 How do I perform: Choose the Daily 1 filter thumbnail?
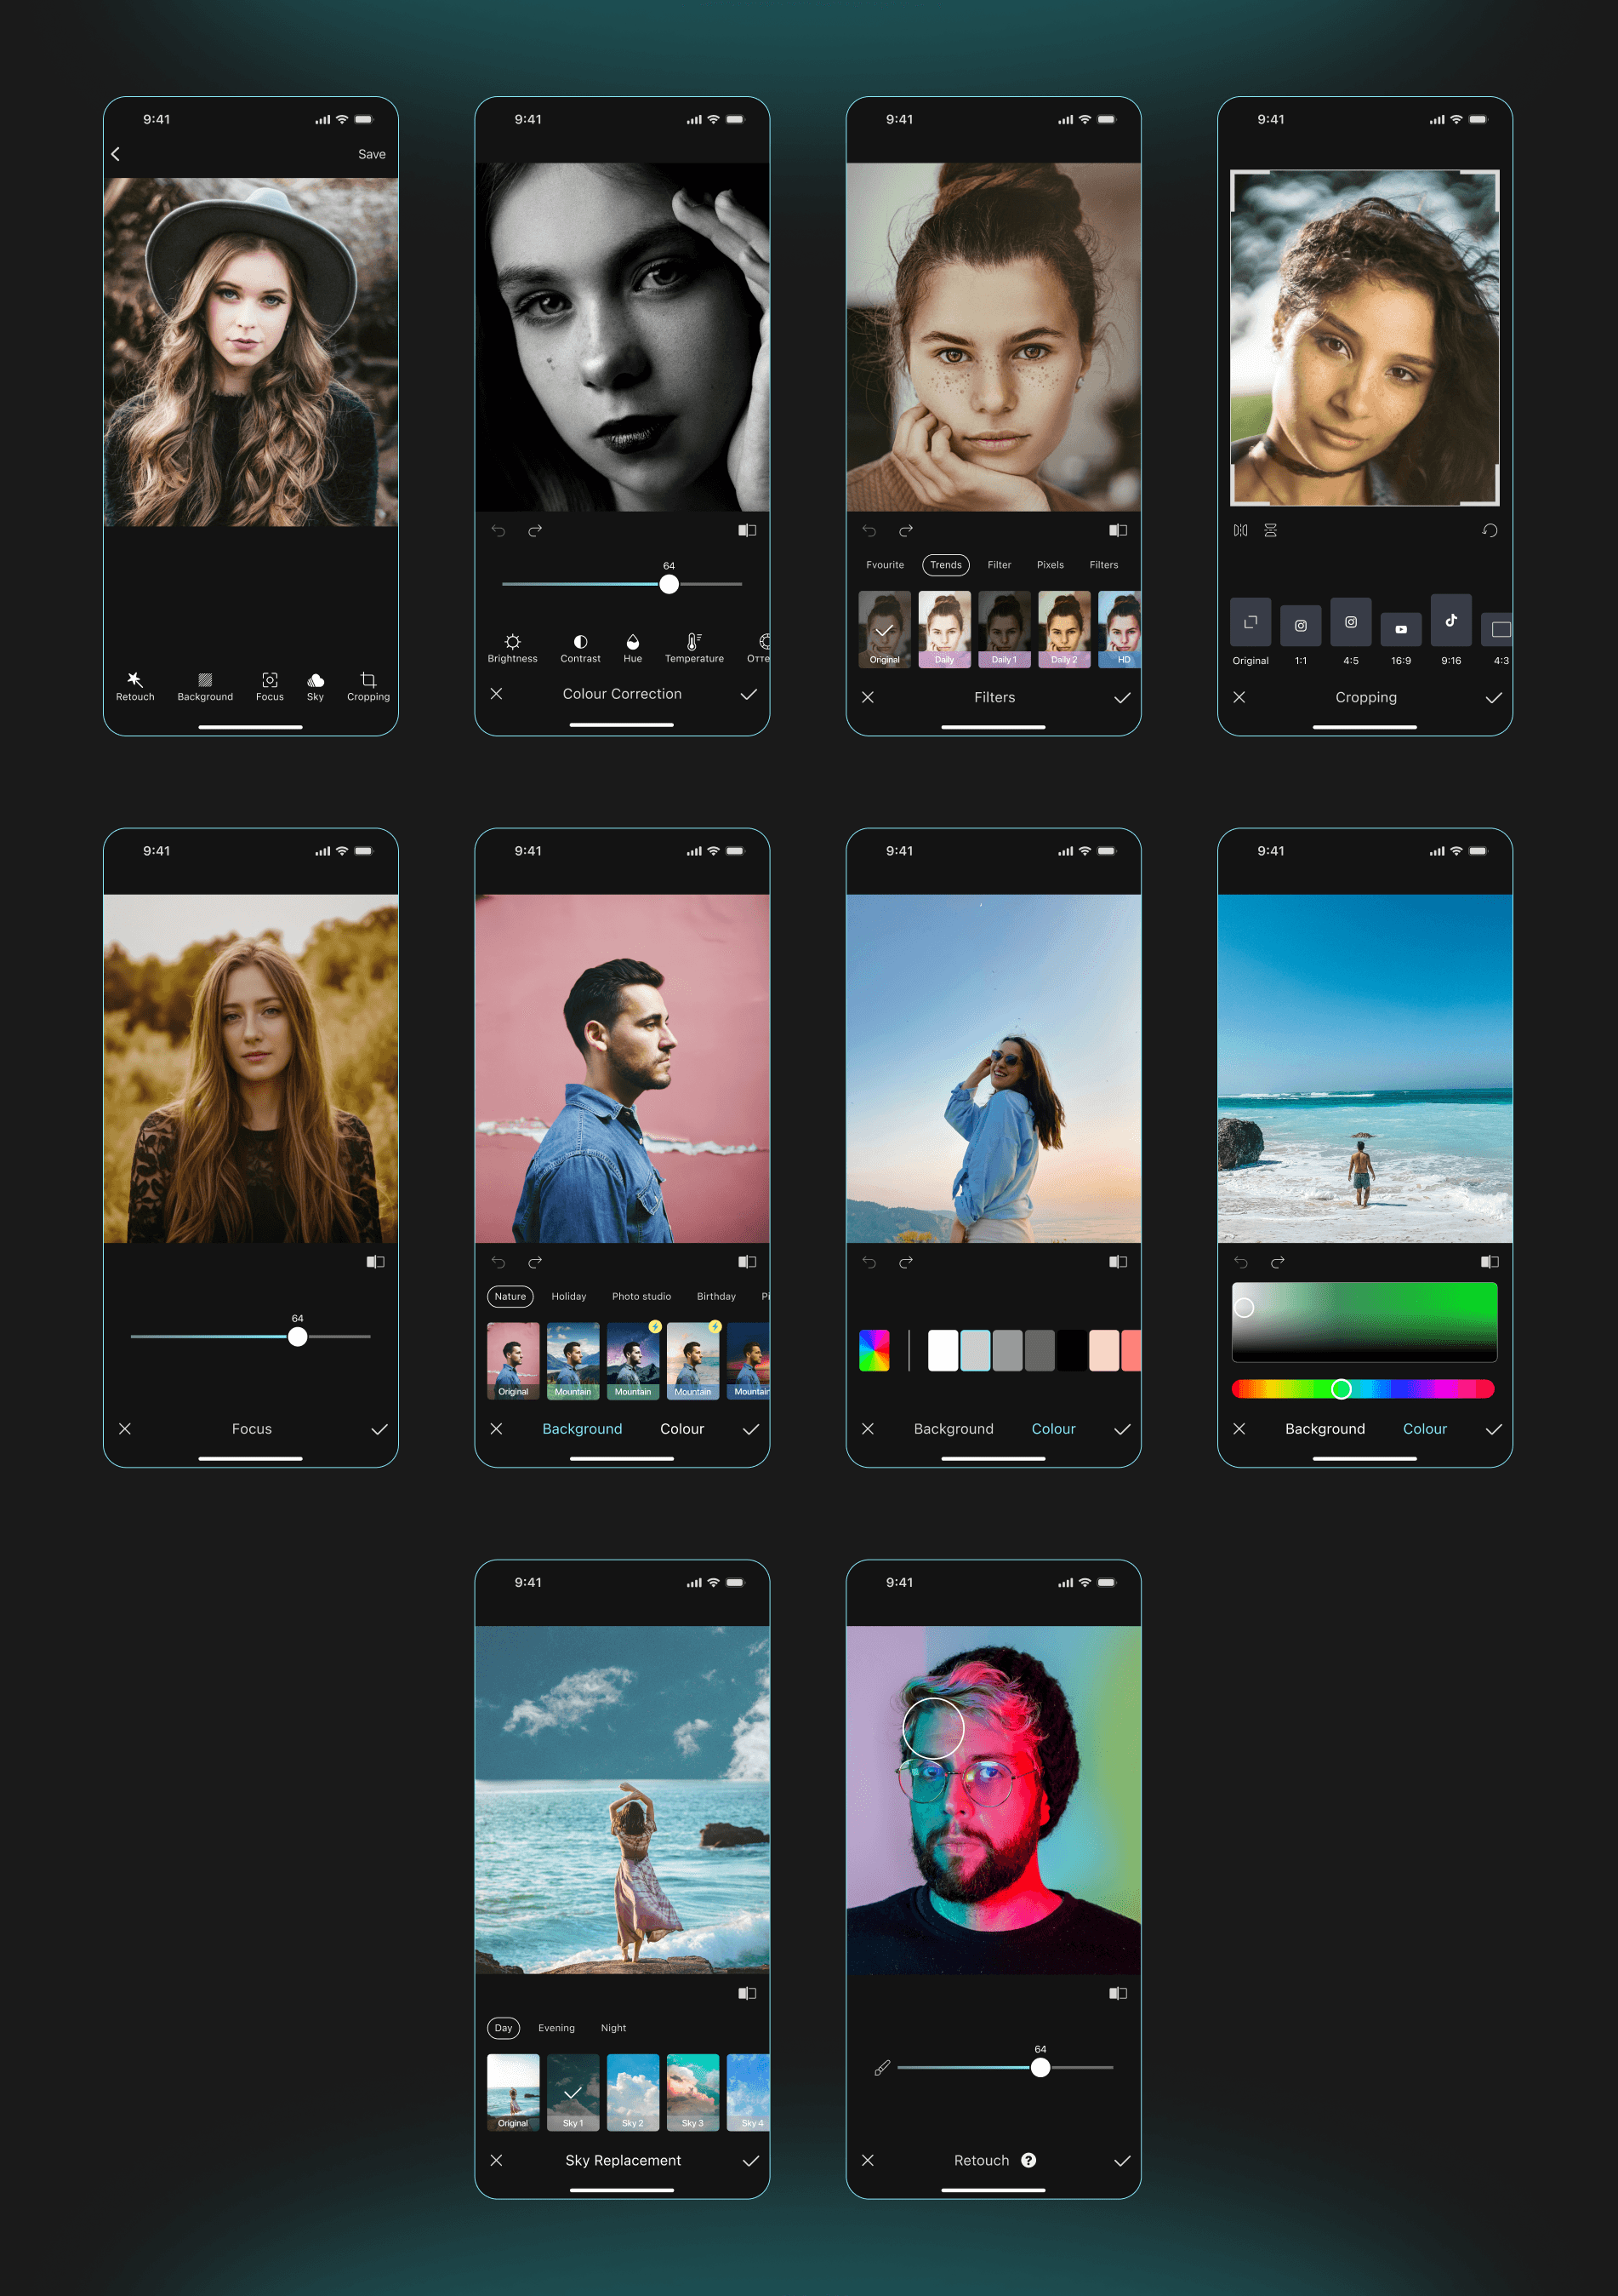pos(1005,629)
